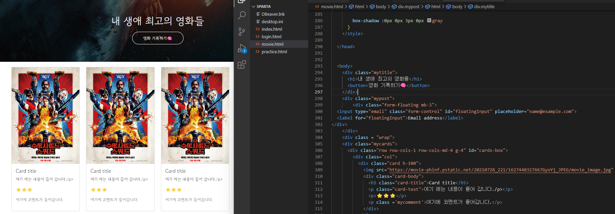Open DBeaver.lnk in the explorer
This screenshot has width=615, height=214.
click(x=273, y=14)
